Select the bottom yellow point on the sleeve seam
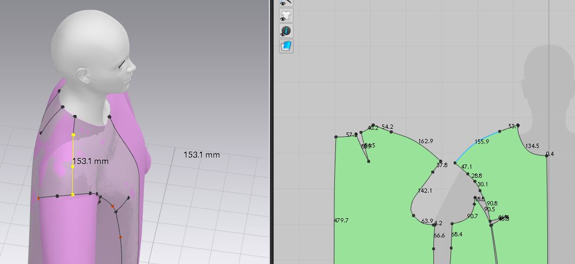The image size is (575, 264). [72, 195]
